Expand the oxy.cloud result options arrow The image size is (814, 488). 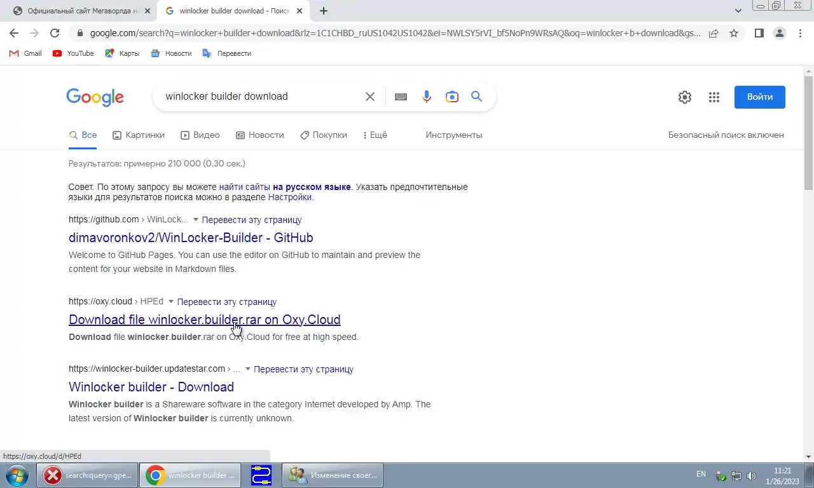coord(171,301)
